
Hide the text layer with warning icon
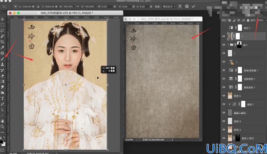pyautogui.click(x=224, y=62)
